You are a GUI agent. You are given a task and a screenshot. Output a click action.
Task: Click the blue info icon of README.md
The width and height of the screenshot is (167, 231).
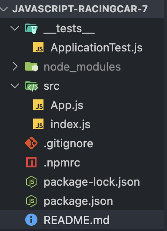point(31,220)
